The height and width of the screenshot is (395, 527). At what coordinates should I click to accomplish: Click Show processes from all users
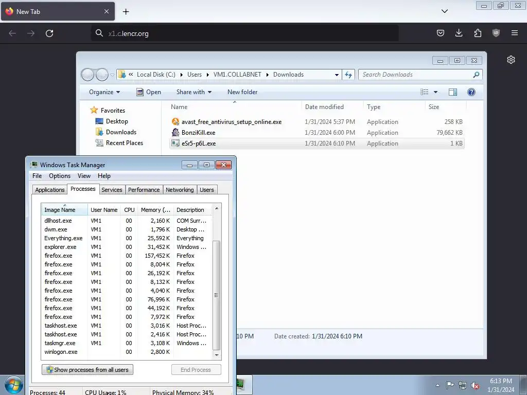[x=87, y=370]
